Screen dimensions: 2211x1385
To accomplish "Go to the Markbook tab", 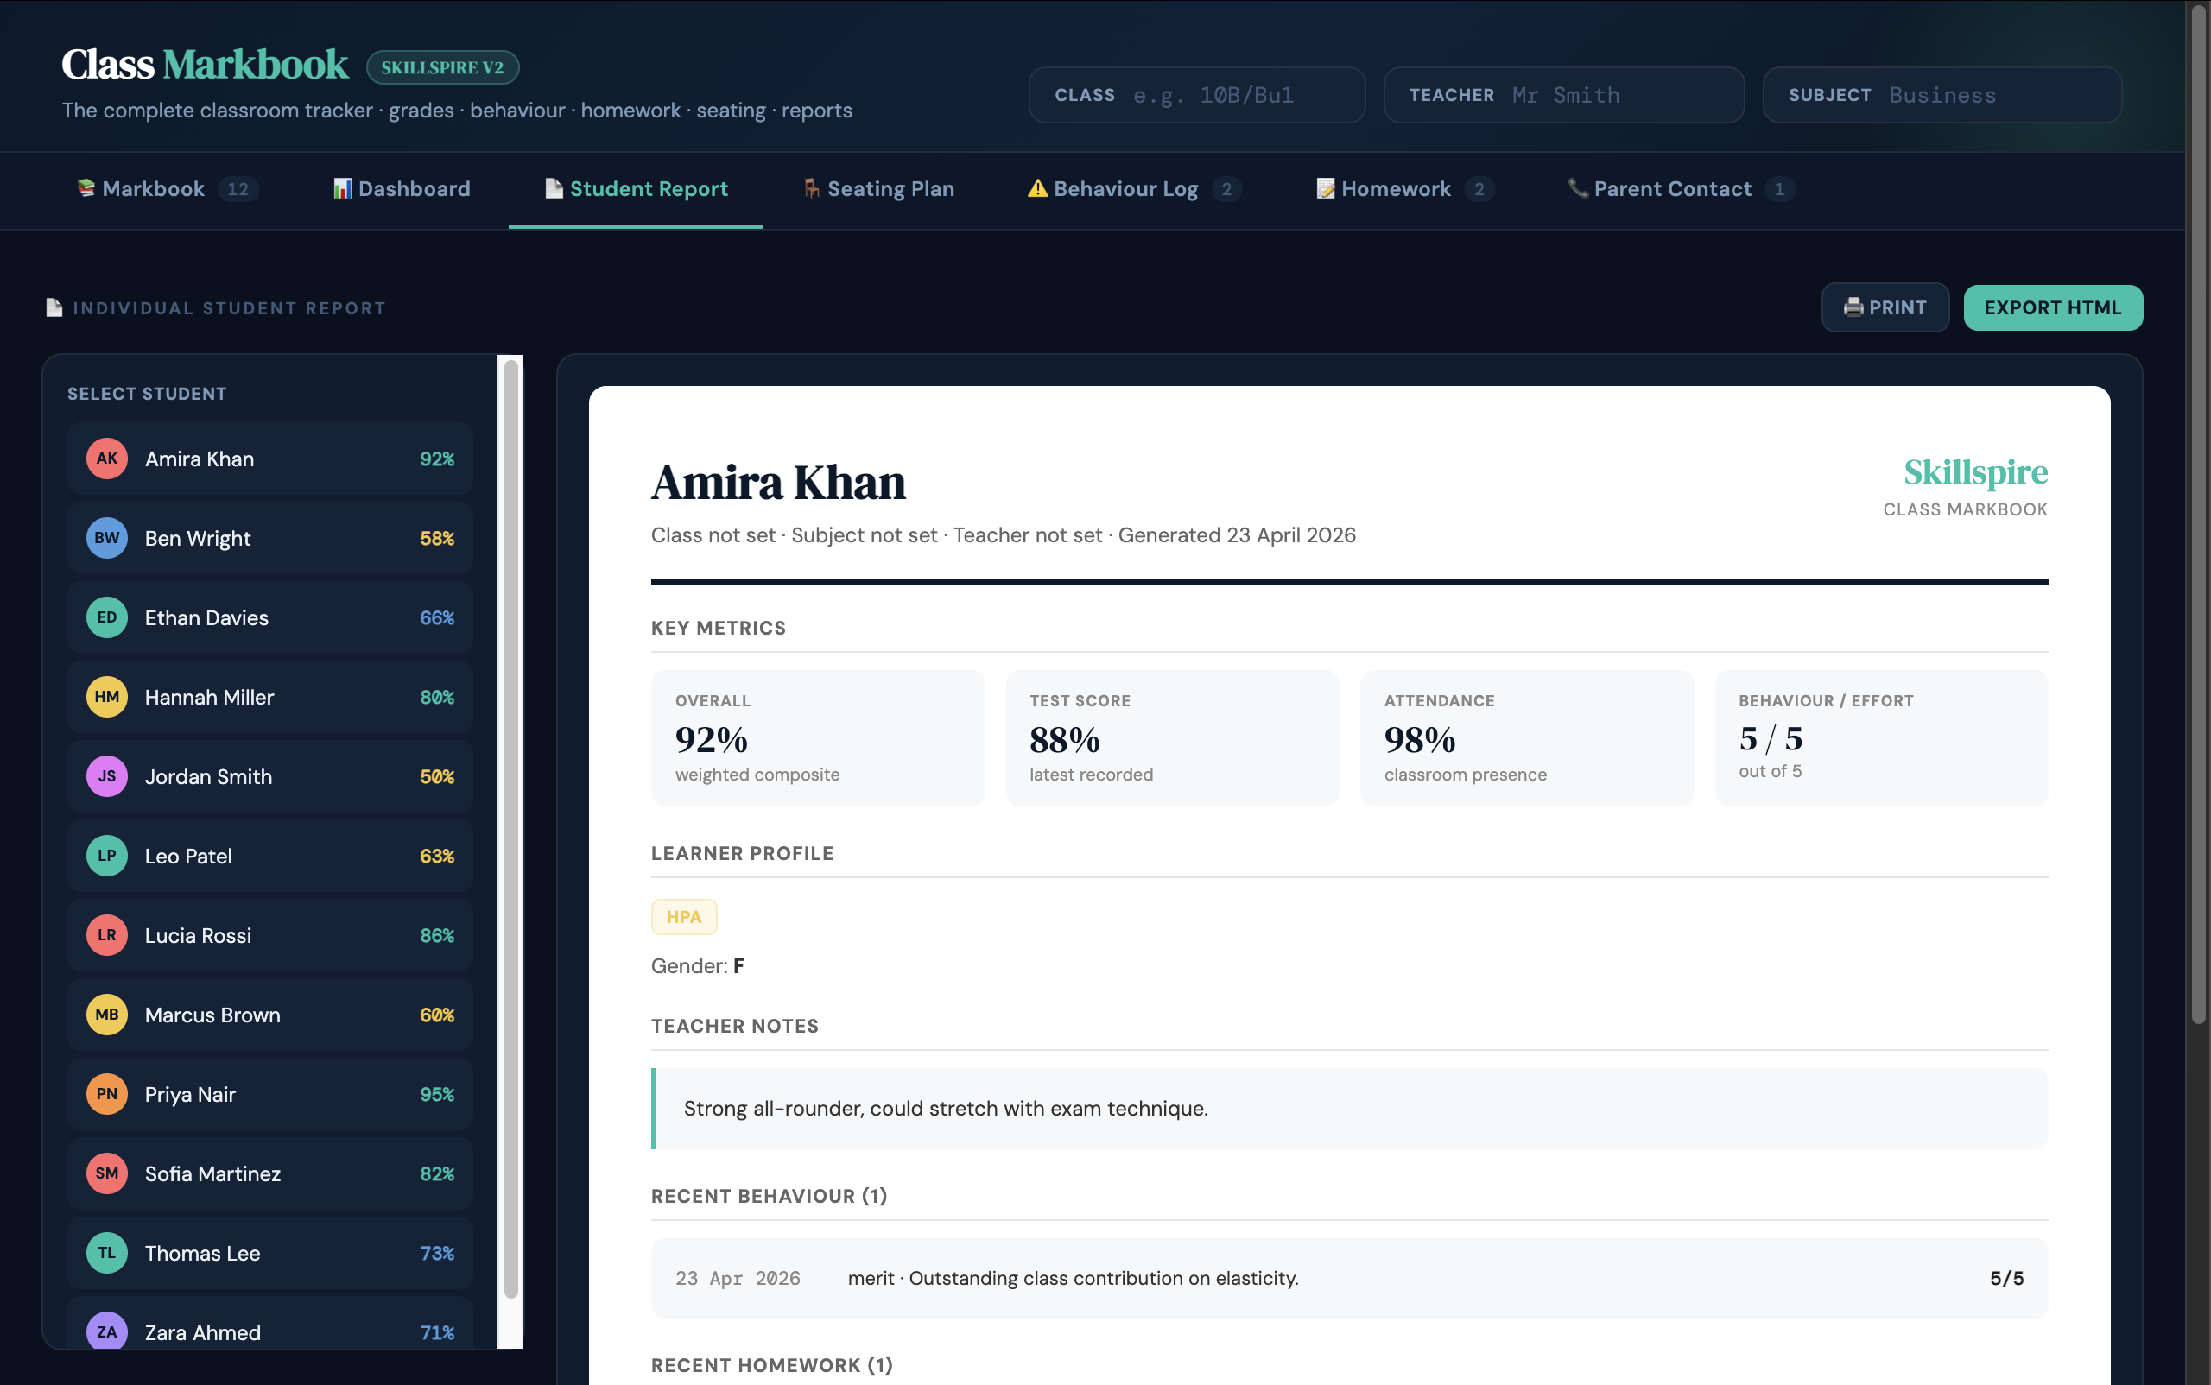I will tap(153, 189).
